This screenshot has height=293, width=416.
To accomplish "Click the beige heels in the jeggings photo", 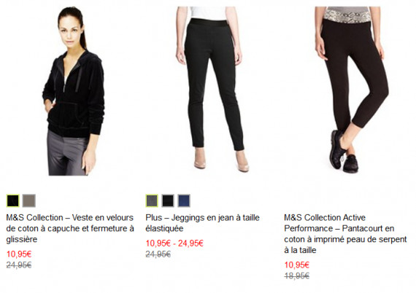I will tap(222, 160).
